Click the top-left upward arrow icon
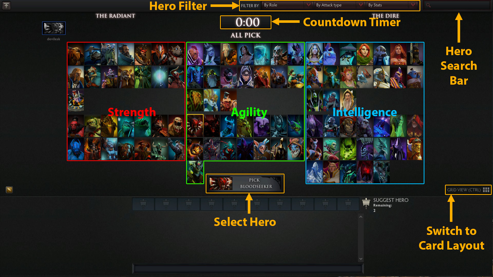Screen dimensions: 493x277 click(6, 6)
